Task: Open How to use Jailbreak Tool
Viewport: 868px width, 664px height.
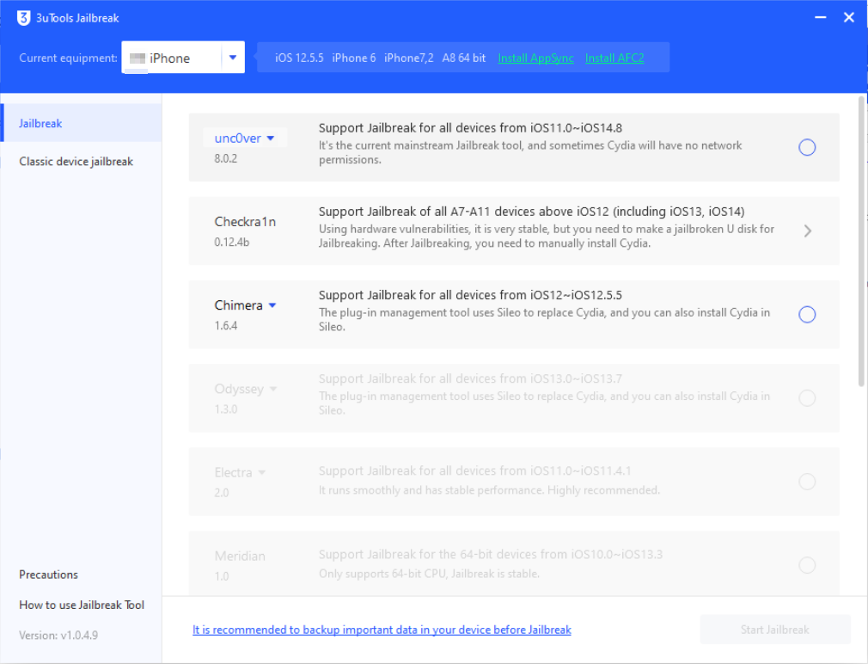Action: (x=82, y=605)
